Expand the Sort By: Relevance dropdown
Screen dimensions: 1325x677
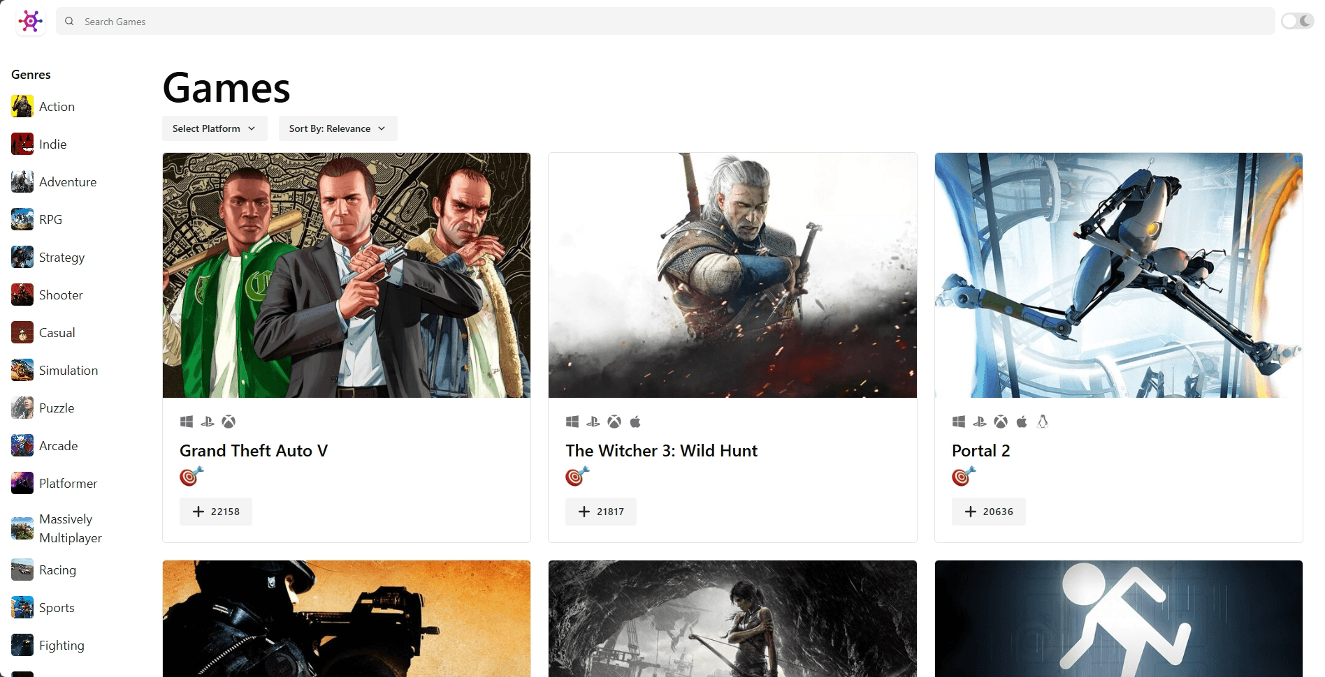(x=338, y=128)
